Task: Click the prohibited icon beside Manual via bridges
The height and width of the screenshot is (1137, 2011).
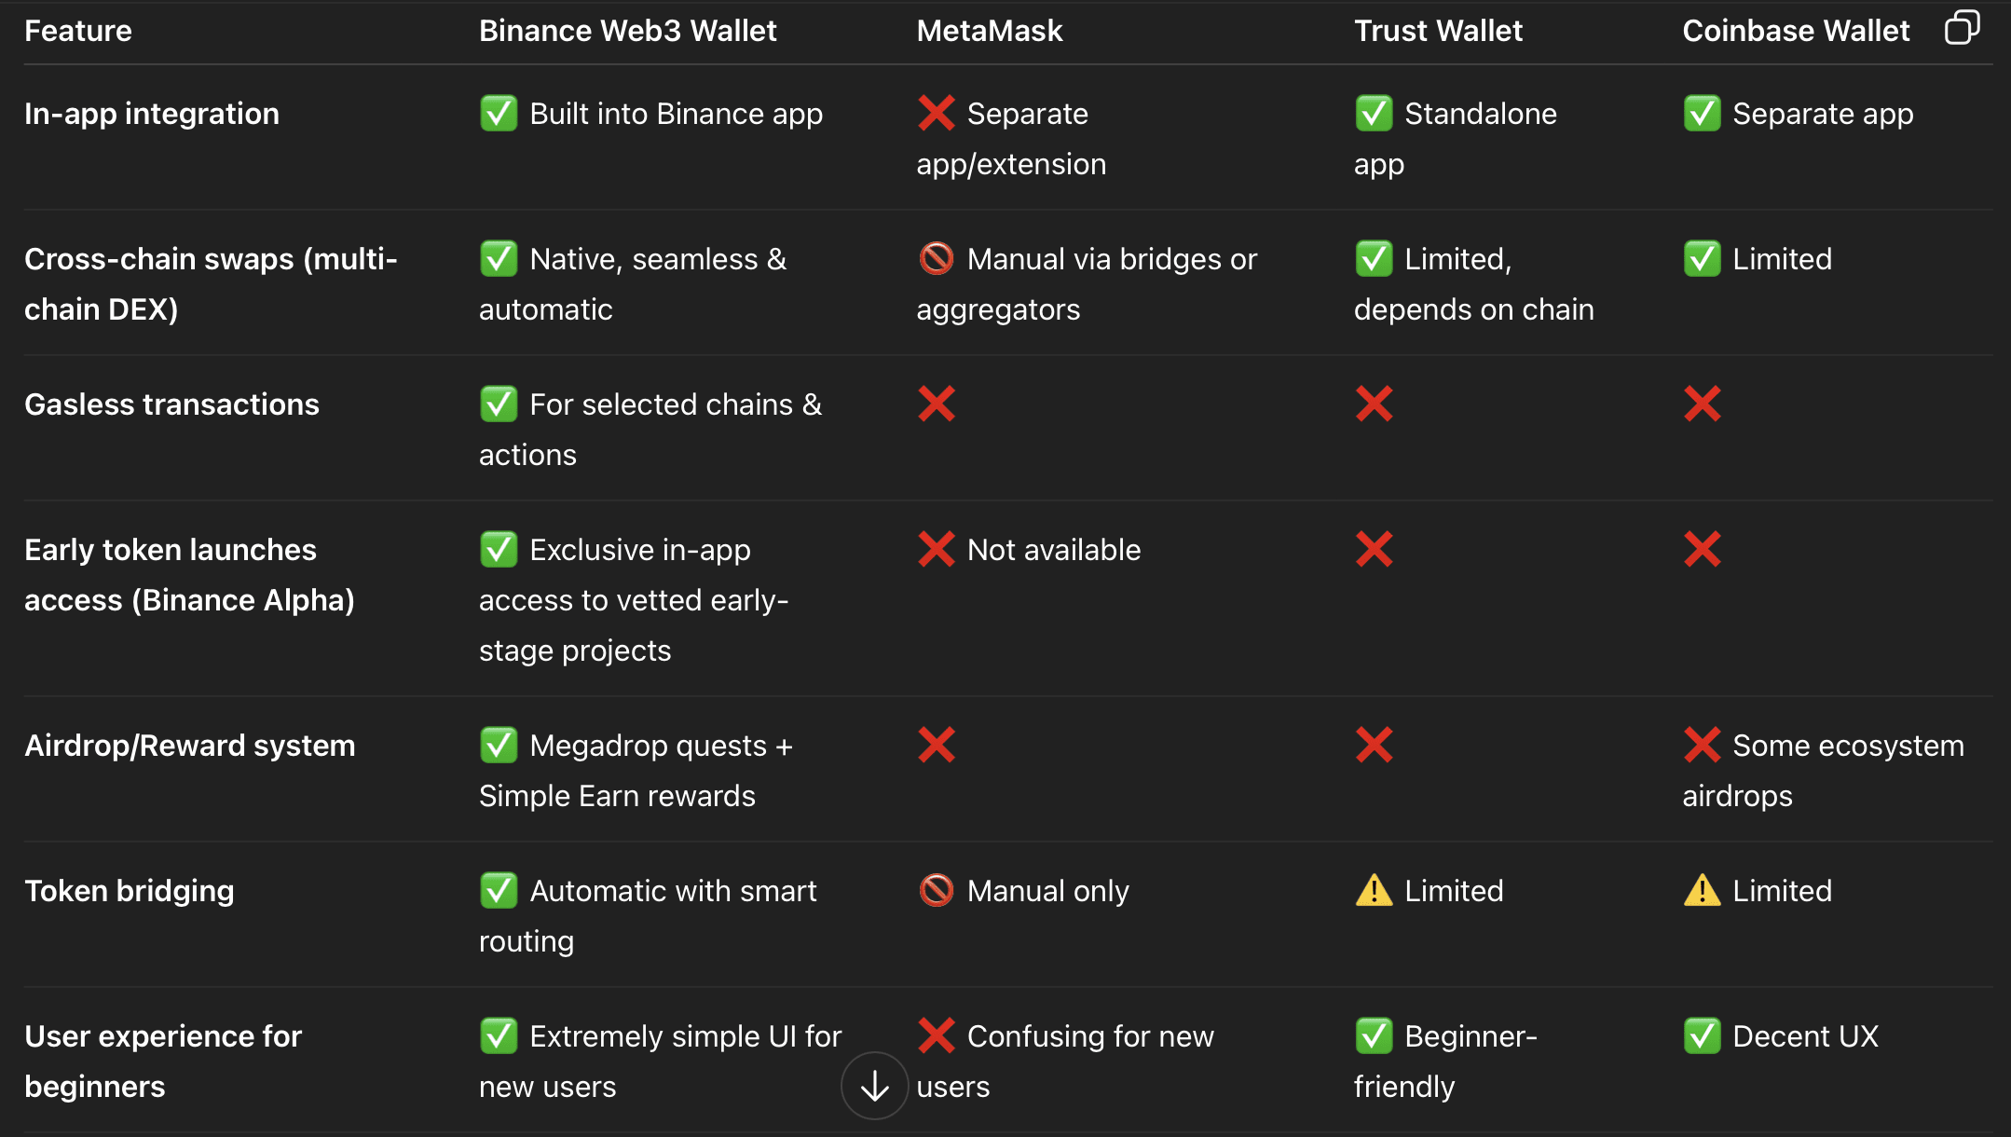Action: 937,259
